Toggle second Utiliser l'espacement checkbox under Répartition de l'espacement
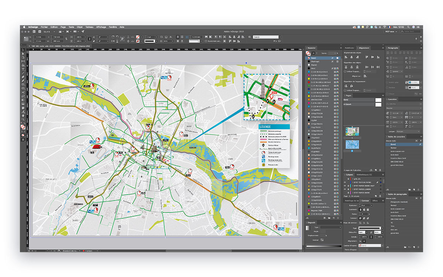 tap(345, 90)
